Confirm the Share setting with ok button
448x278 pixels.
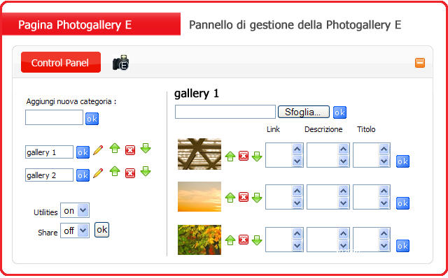(101, 230)
